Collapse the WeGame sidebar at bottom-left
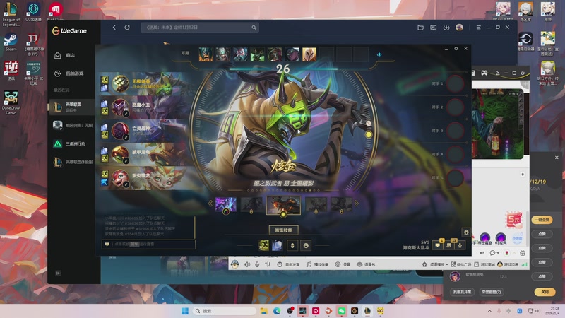565x318 pixels. pos(58,273)
